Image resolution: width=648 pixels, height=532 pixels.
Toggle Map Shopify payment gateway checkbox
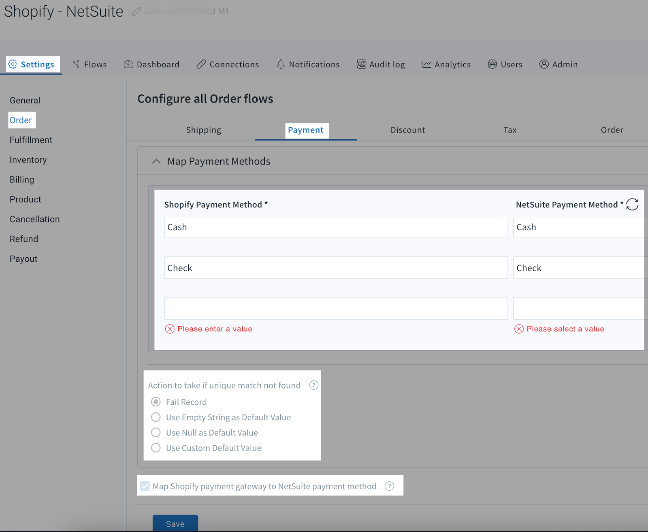pyautogui.click(x=145, y=486)
